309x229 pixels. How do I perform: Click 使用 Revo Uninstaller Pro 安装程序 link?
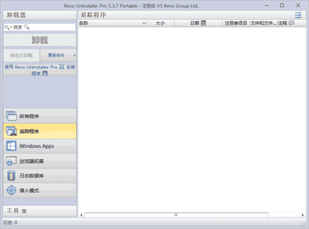point(40,70)
